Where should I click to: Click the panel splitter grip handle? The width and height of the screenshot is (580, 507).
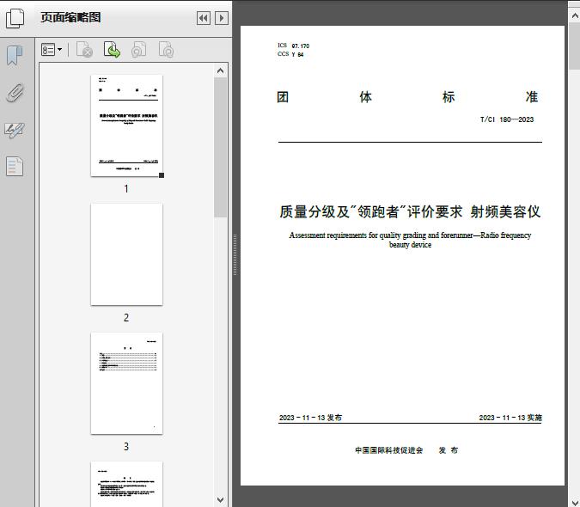coord(235,255)
